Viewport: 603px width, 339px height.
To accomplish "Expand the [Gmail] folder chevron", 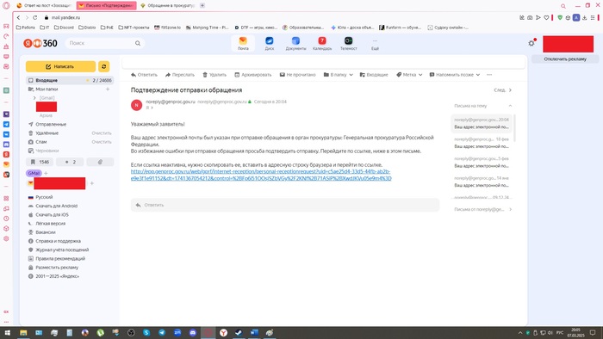I will click(34, 98).
